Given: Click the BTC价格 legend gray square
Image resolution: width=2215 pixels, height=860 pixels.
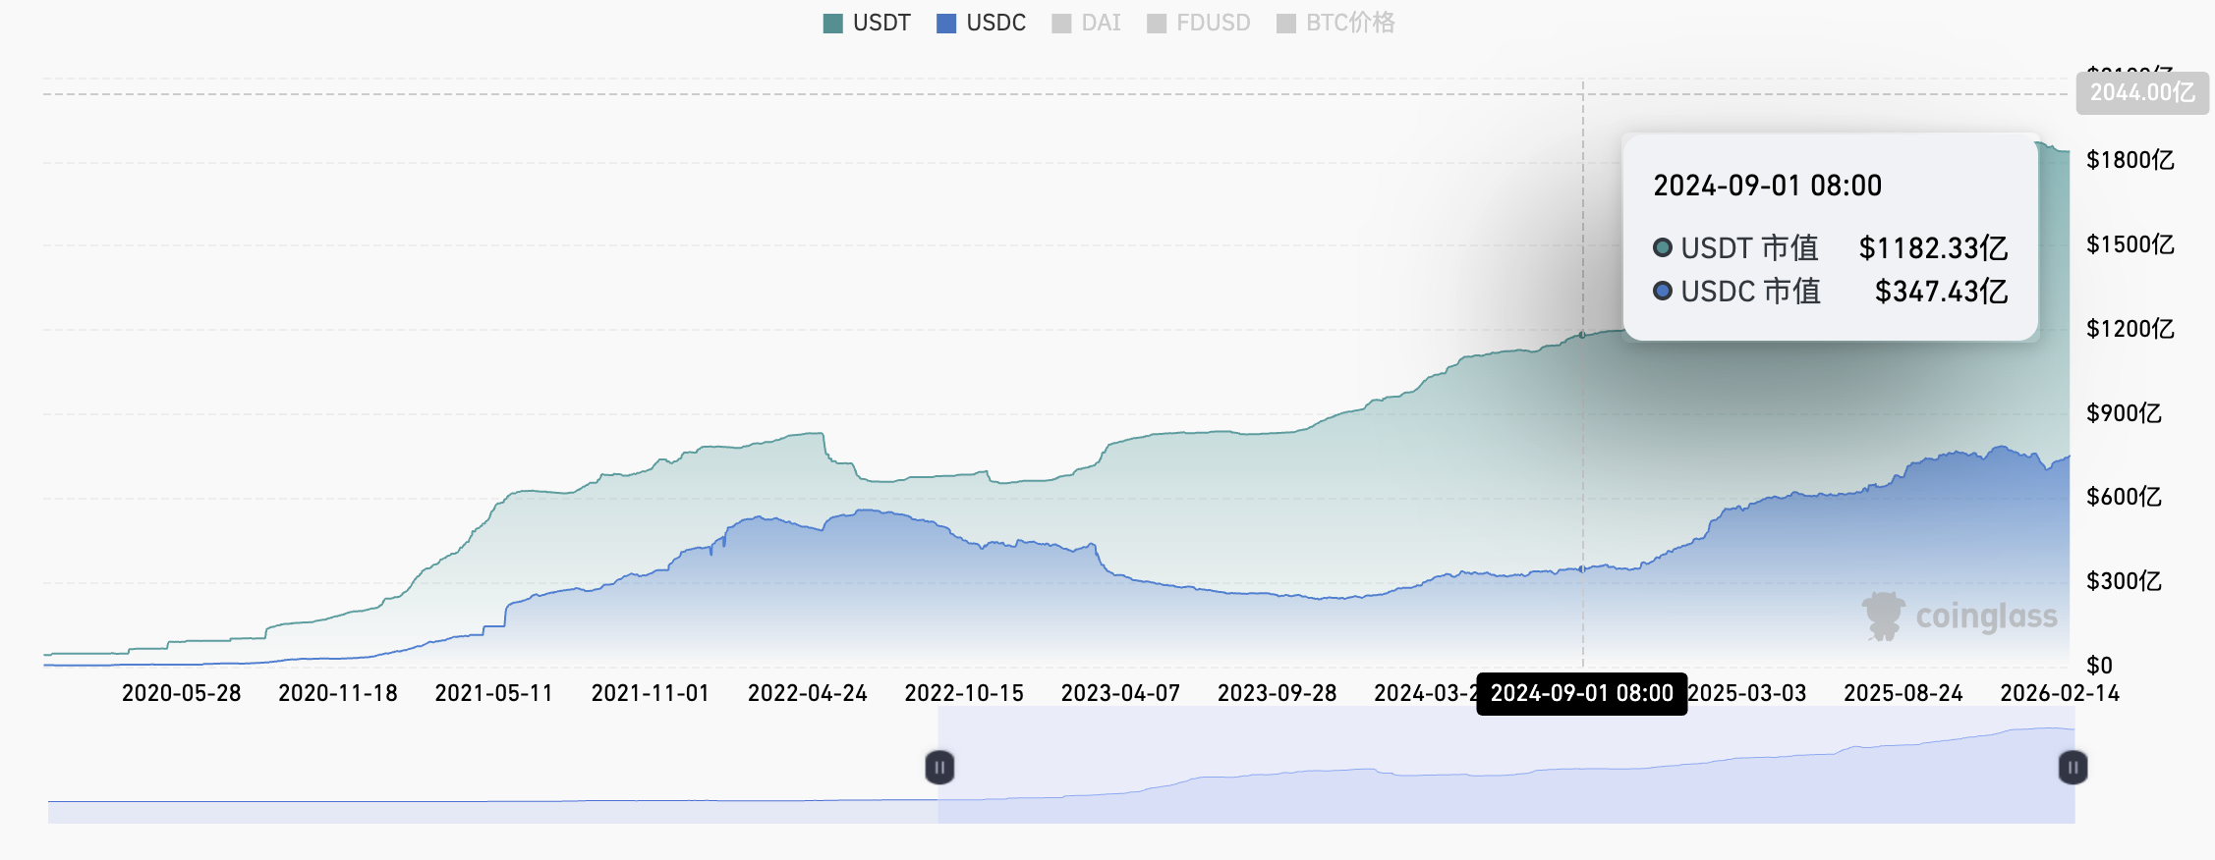Looking at the screenshot, I should coord(1285,24).
